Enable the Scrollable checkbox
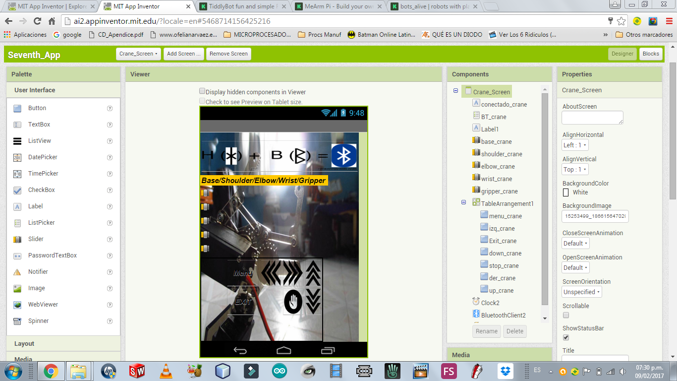This screenshot has width=677, height=381. point(566,315)
